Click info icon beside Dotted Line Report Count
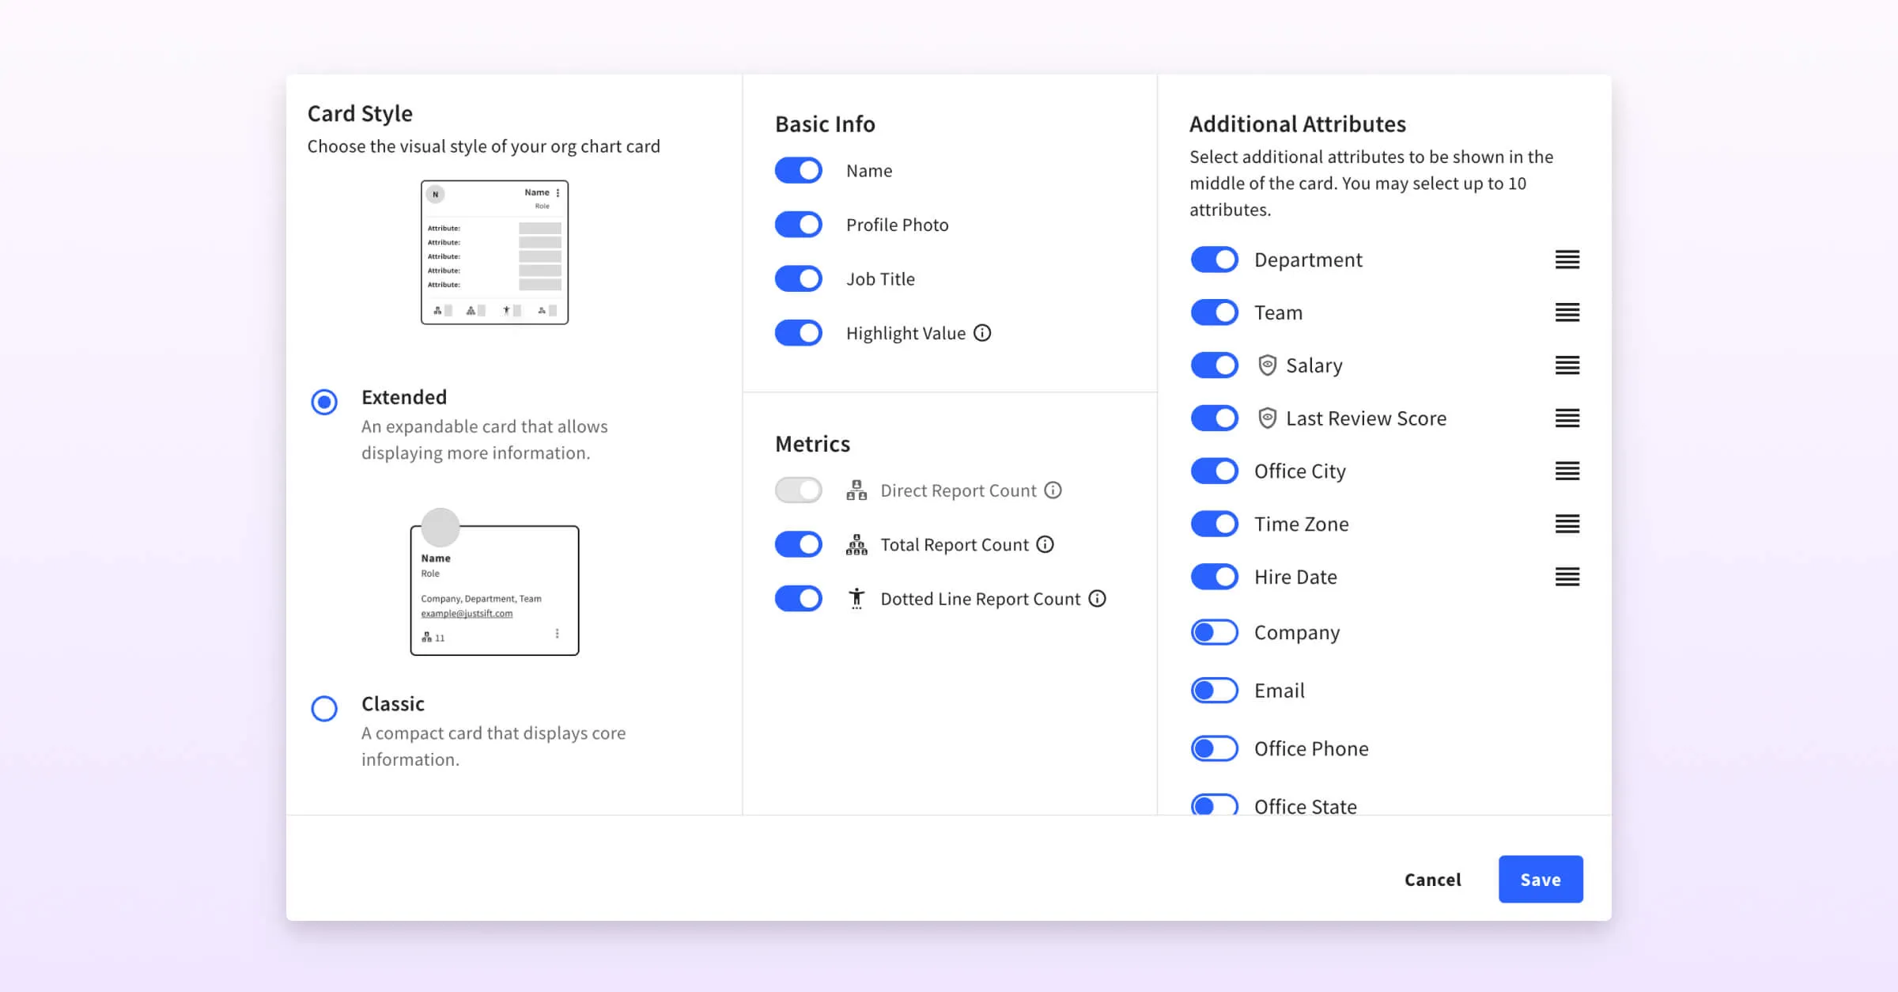Image resolution: width=1898 pixels, height=992 pixels. (1097, 599)
